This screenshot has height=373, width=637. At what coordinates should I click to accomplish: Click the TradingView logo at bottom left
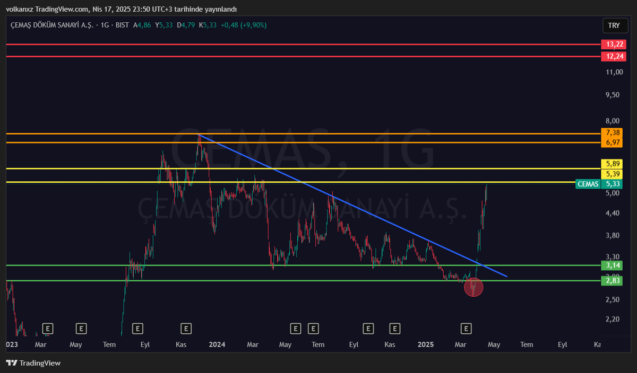click(33, 363)
